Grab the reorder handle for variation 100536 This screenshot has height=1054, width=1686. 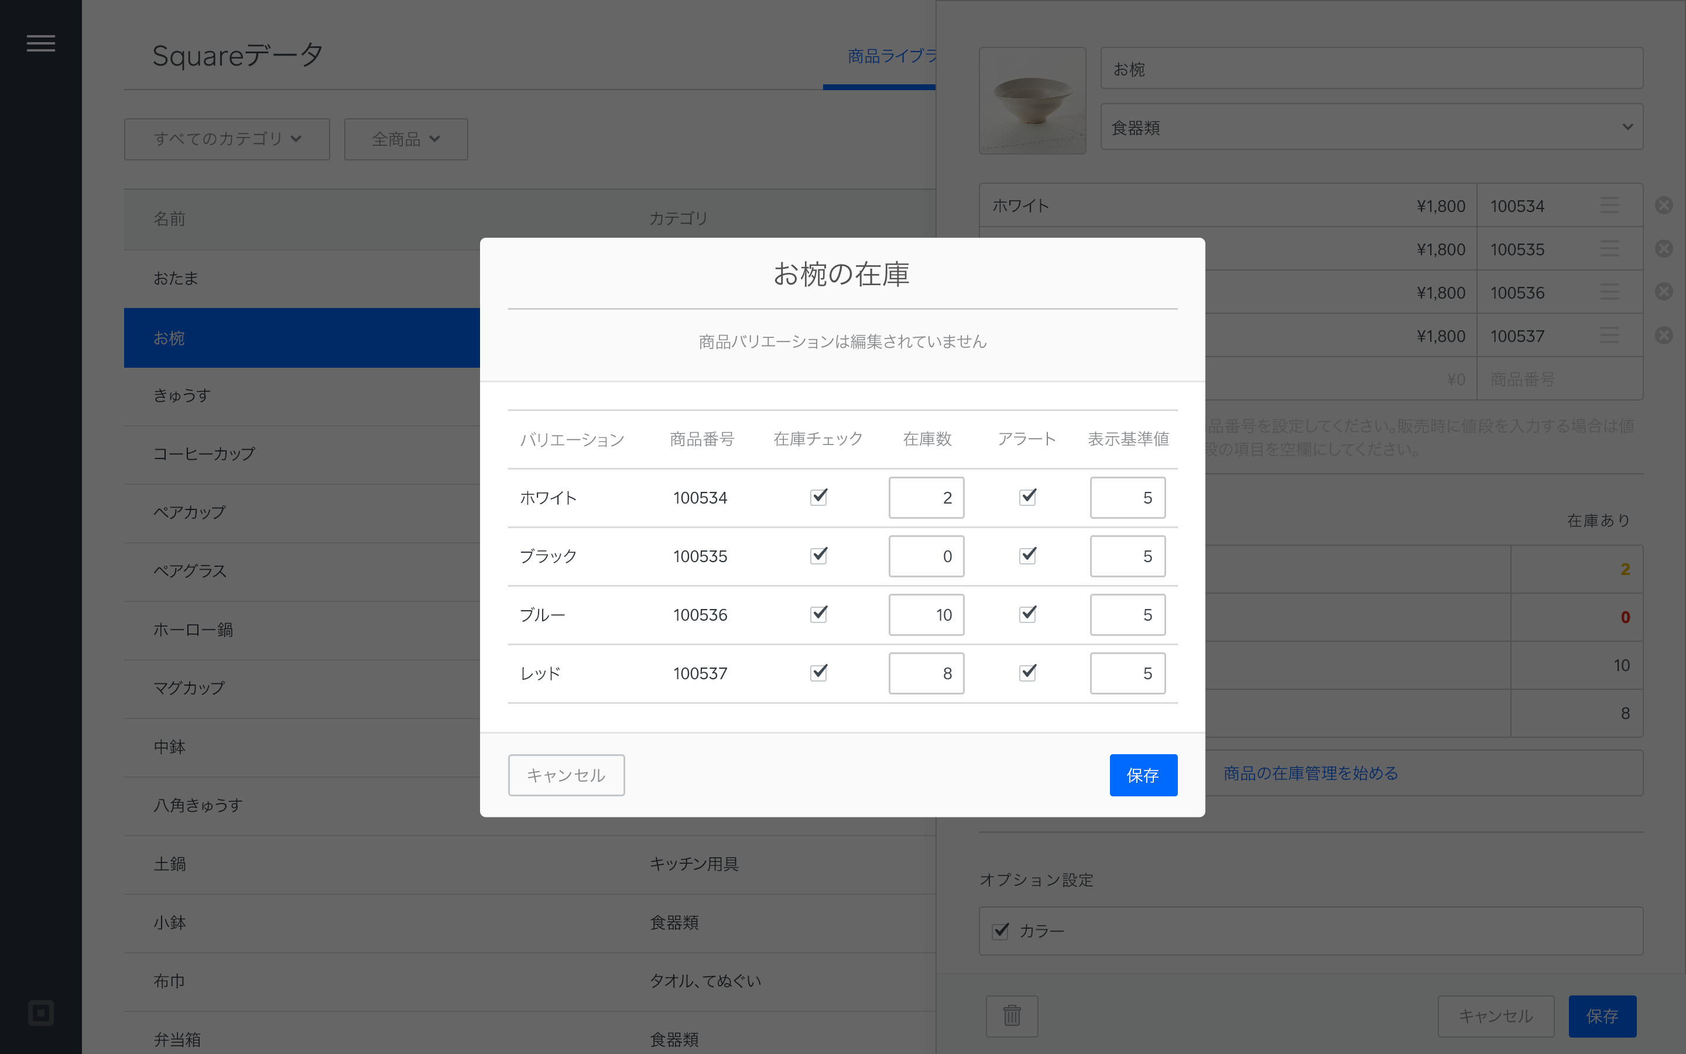click(1609, 292)
